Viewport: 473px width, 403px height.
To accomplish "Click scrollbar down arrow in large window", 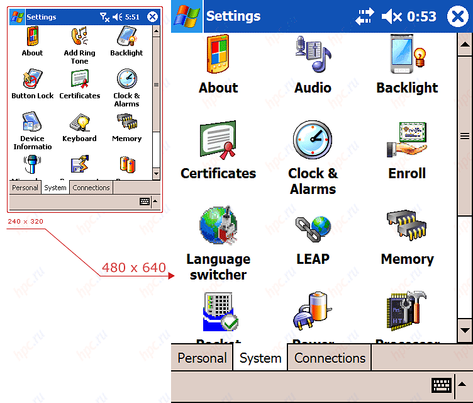I will tap(465, 330).
